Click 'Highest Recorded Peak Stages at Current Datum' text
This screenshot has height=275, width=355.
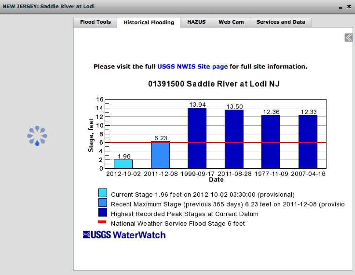(x=184, y=214)
